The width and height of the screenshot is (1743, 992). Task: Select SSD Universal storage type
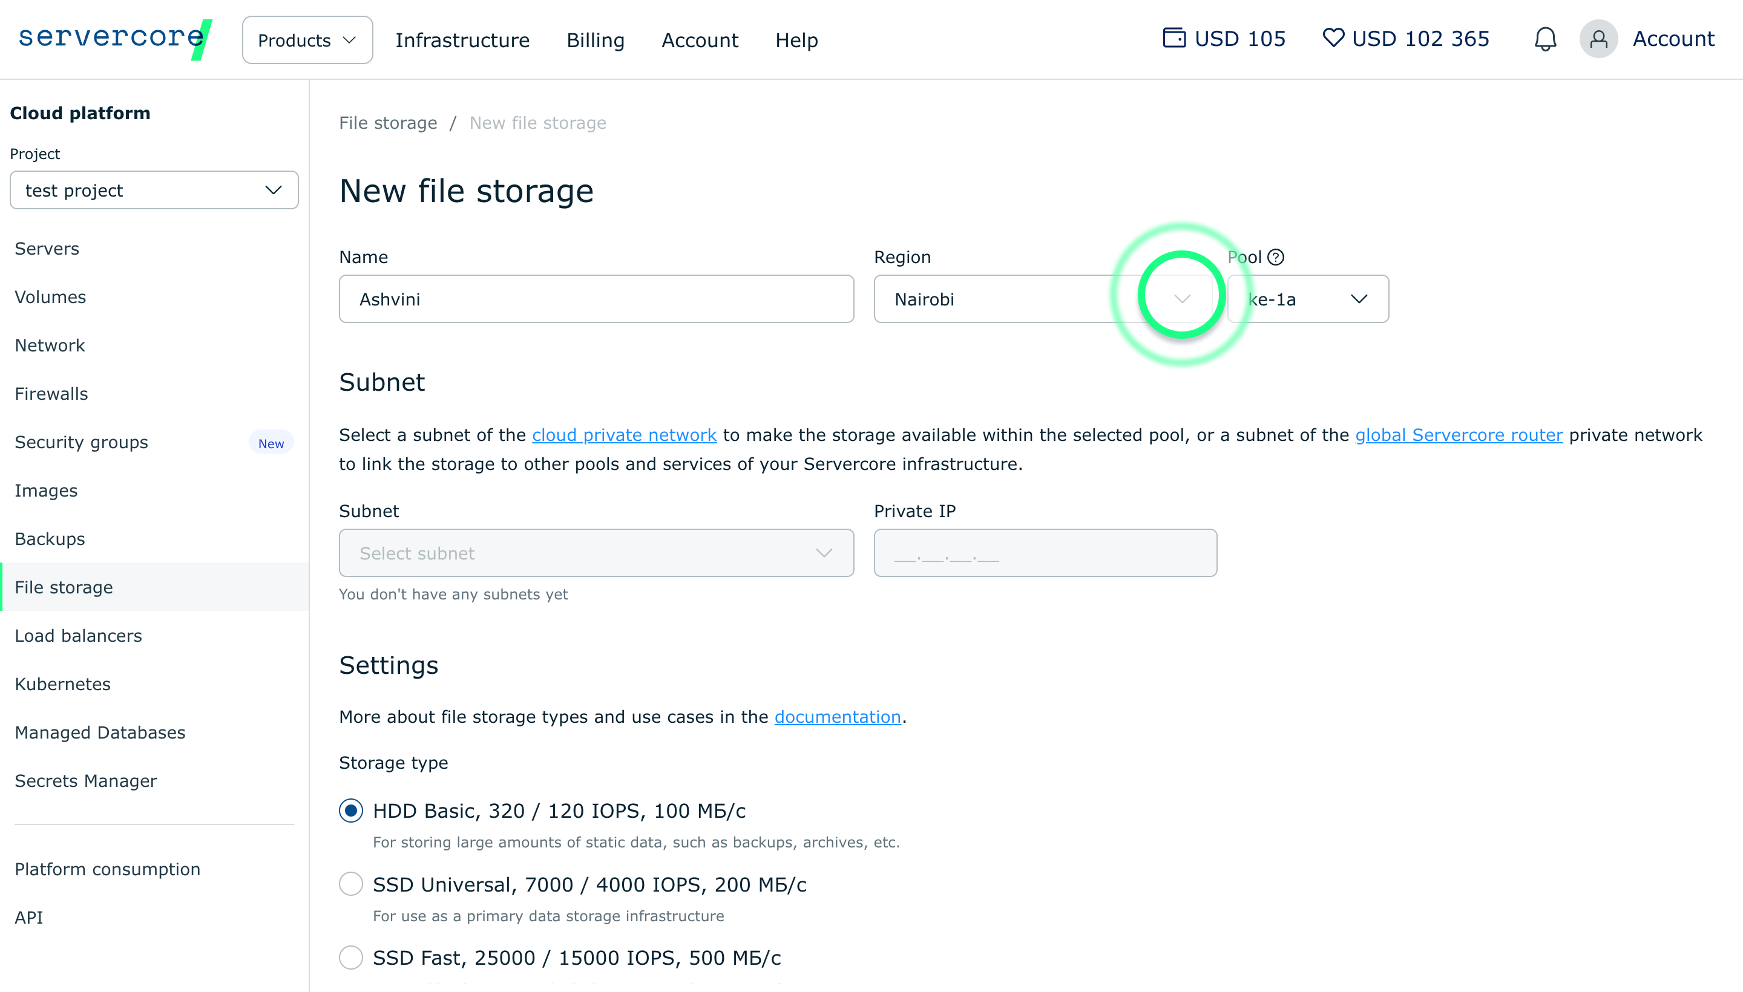[351, 884]
